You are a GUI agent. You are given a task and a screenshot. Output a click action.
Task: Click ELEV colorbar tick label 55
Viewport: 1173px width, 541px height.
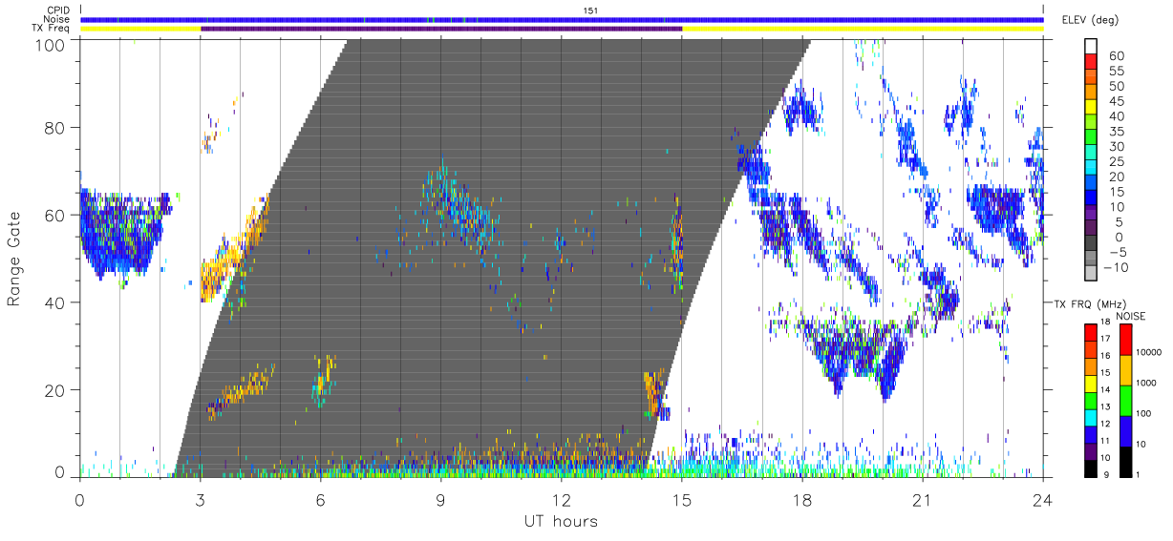click(1115, 71)
